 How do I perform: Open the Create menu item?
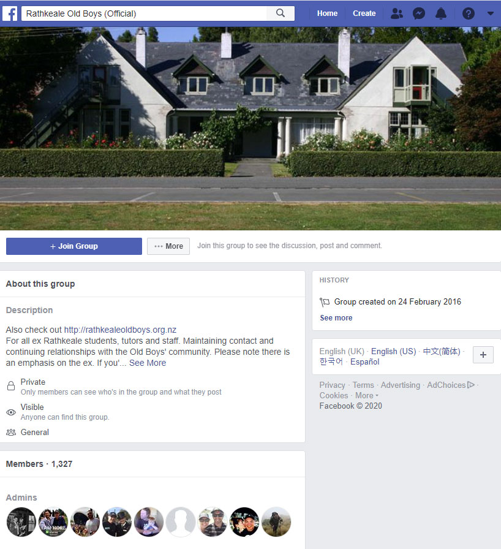pos(364,13)
